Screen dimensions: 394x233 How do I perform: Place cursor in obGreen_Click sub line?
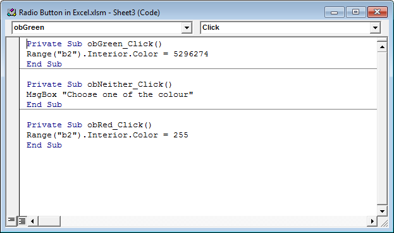tap(94, 44)
